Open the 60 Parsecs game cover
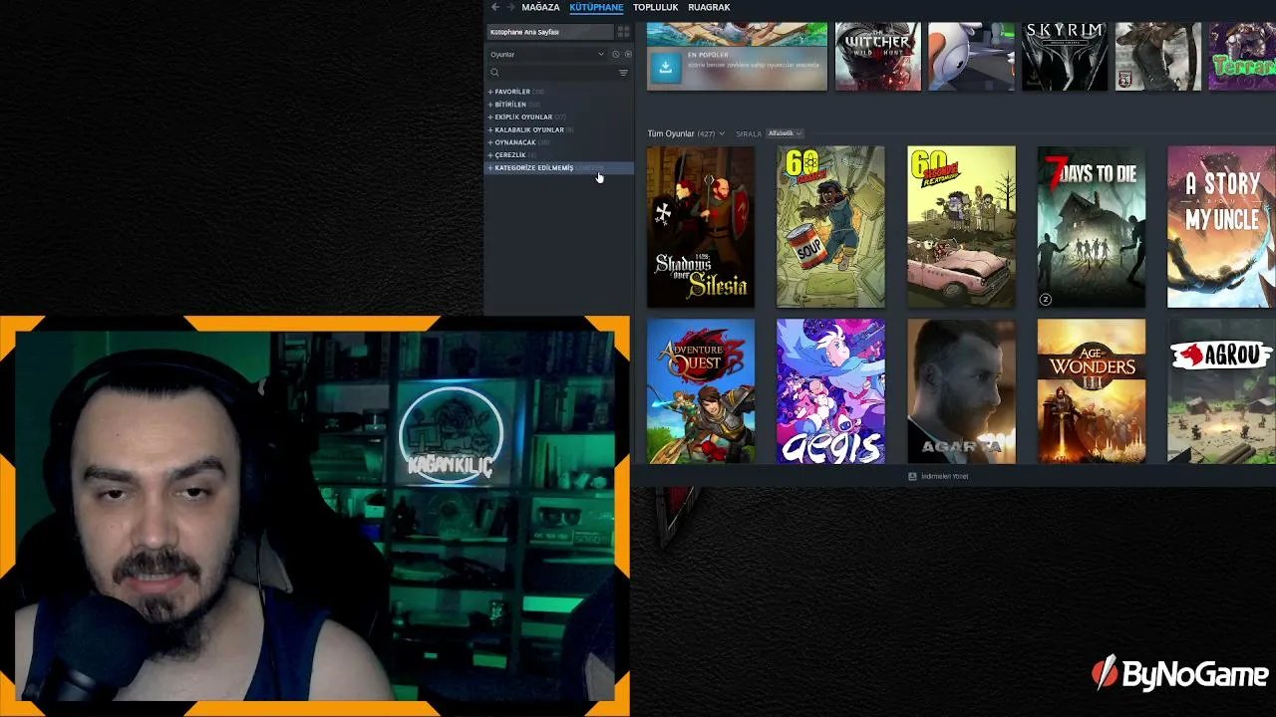This screenshot has height=717, width=1276. [830, 227]
